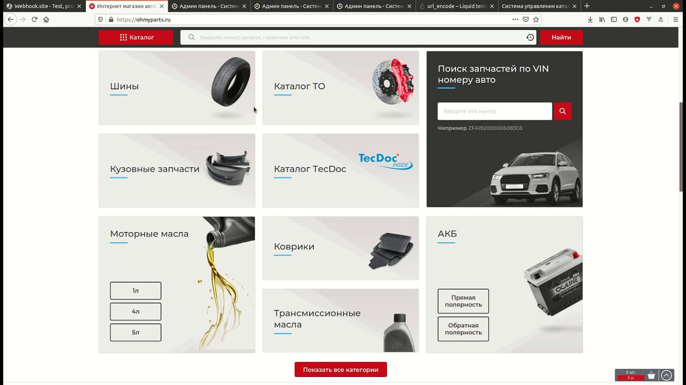Reload the page
The height and width of the screenshot is (385, 686).
pos(34,19)
